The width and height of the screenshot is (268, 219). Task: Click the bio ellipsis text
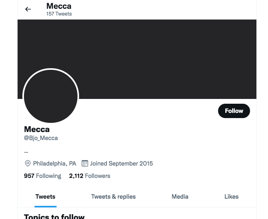pyautogui.click(x=26, y=152)
